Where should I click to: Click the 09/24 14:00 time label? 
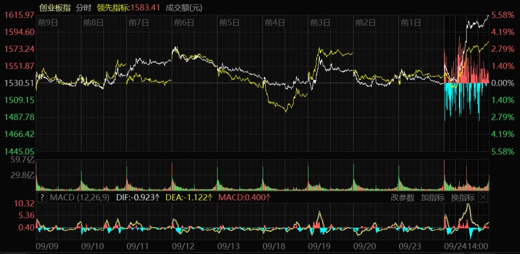coord(467,246)
